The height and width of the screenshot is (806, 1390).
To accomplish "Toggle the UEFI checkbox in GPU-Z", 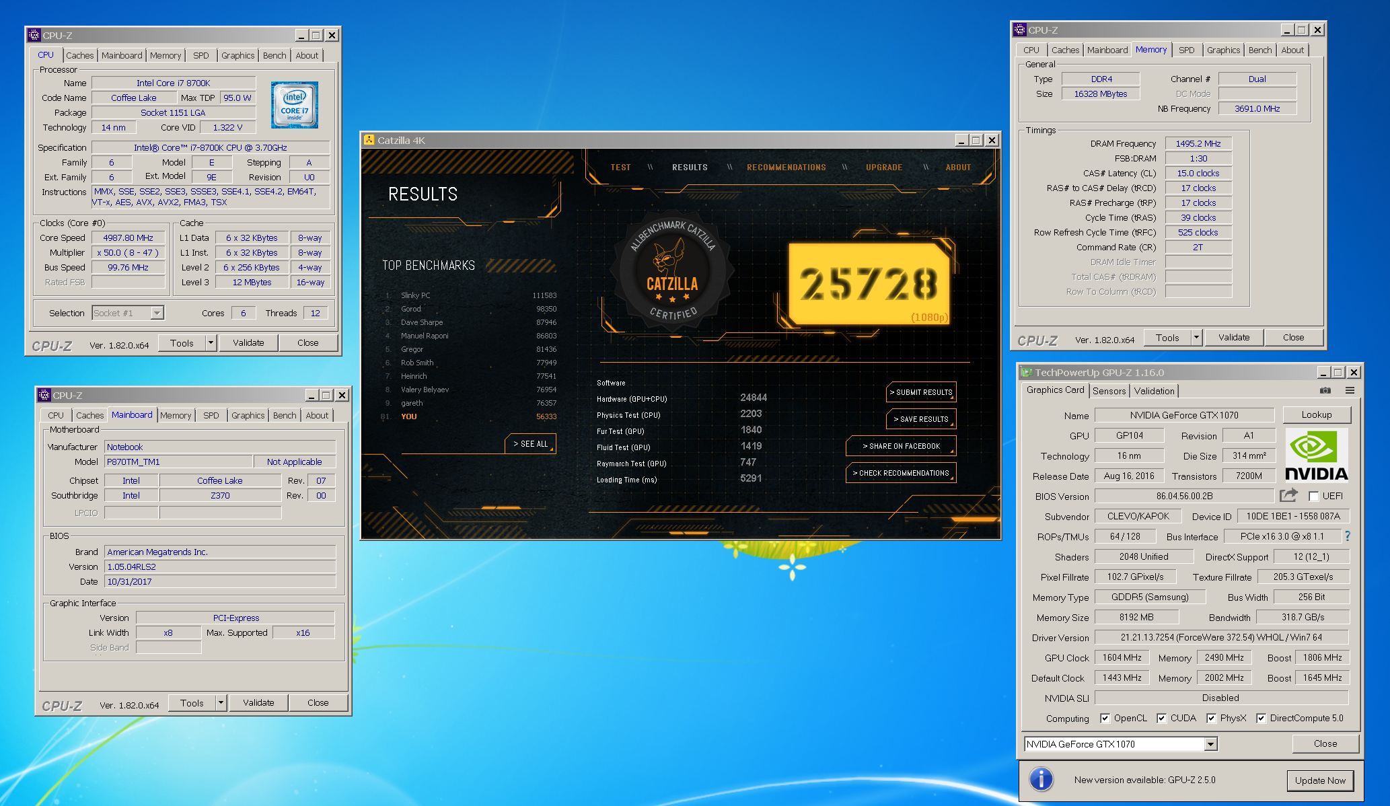I will tap(1313, 497).
